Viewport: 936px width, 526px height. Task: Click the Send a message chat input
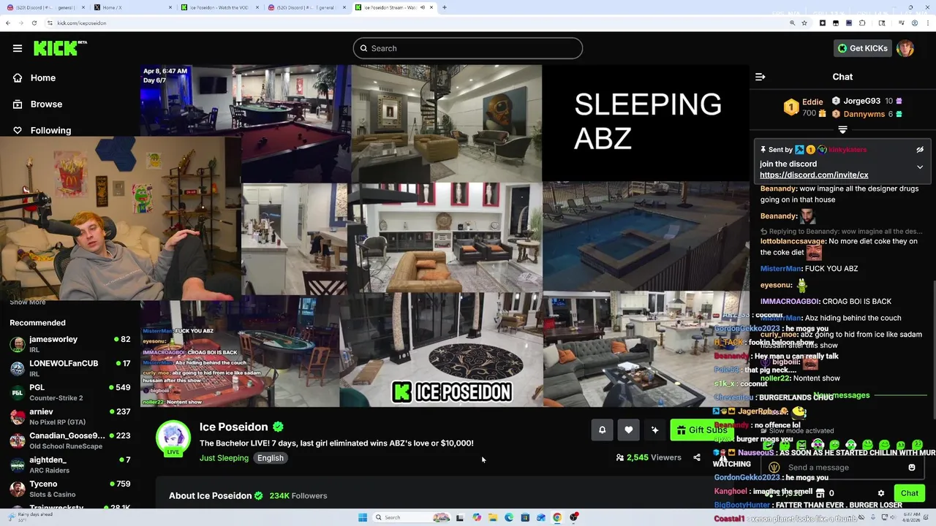(841, 468)
